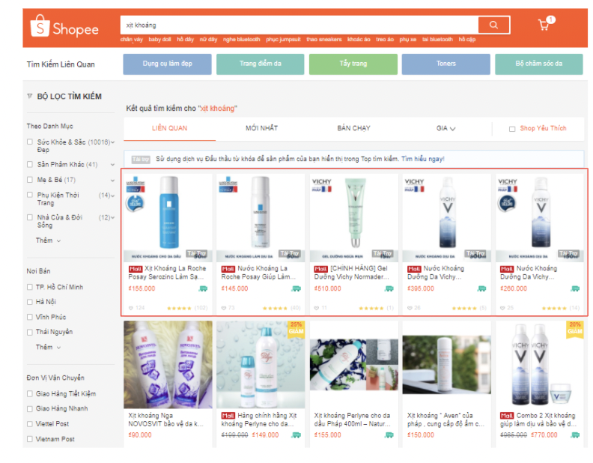Check Viettel Post shipping option

30,424
